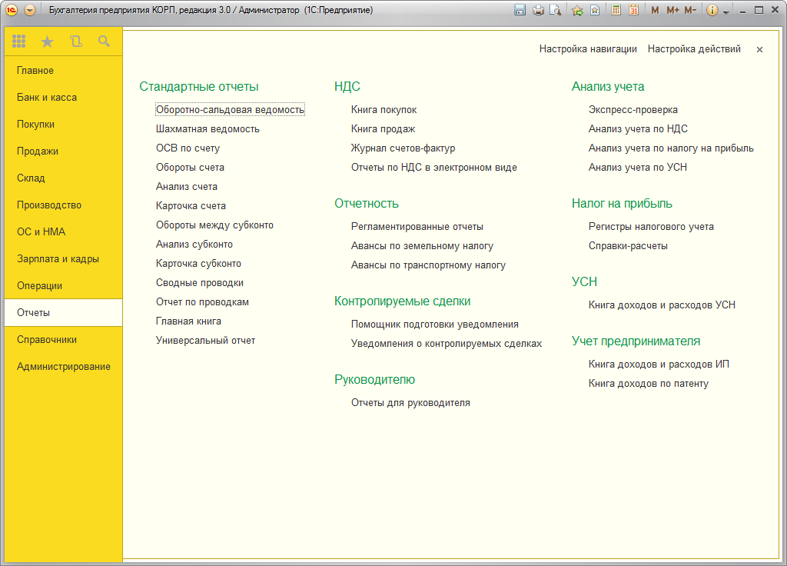The image size is (787, 566).
Task: Open Регламентированные отчеты
Action: point(417,227)
